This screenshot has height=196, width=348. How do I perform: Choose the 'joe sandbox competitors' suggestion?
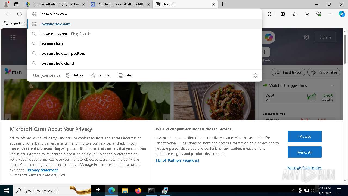click(x=144, y=53)
